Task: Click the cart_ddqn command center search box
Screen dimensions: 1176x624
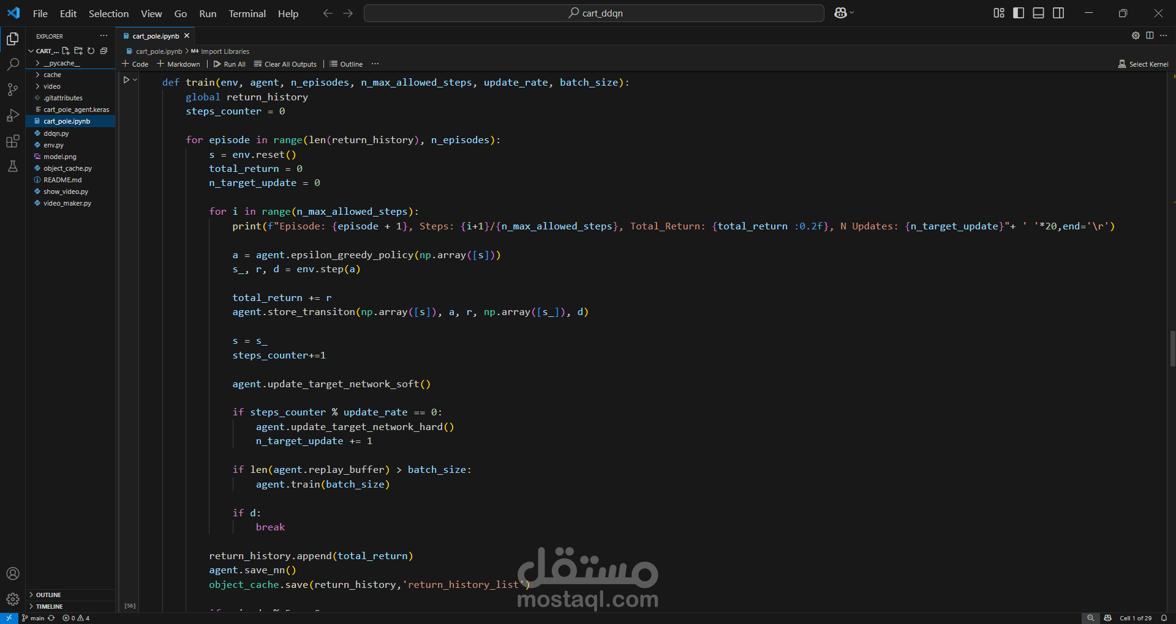Action: [x=594, y=13]
